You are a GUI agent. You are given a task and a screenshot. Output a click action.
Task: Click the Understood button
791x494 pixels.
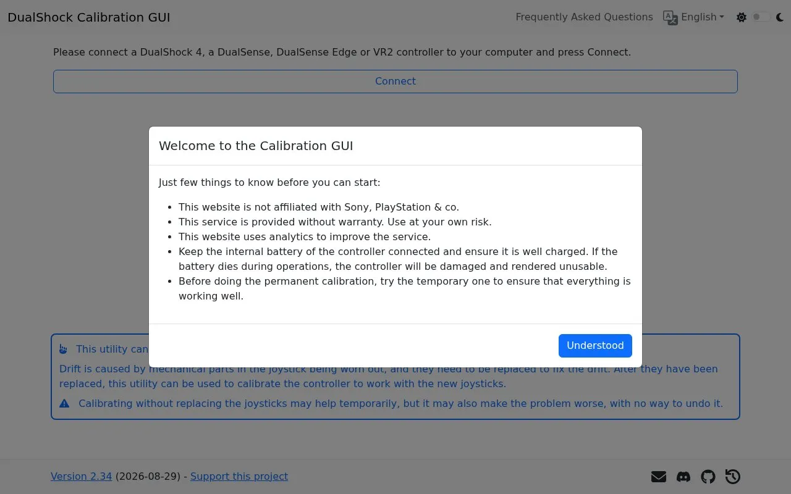click(595, 346)
